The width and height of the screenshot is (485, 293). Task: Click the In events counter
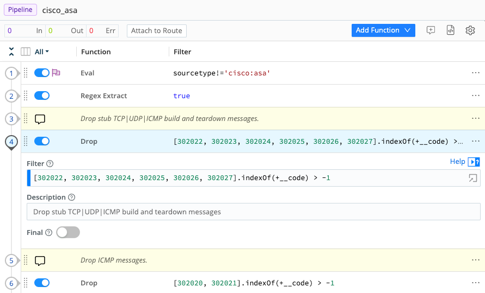24,30
